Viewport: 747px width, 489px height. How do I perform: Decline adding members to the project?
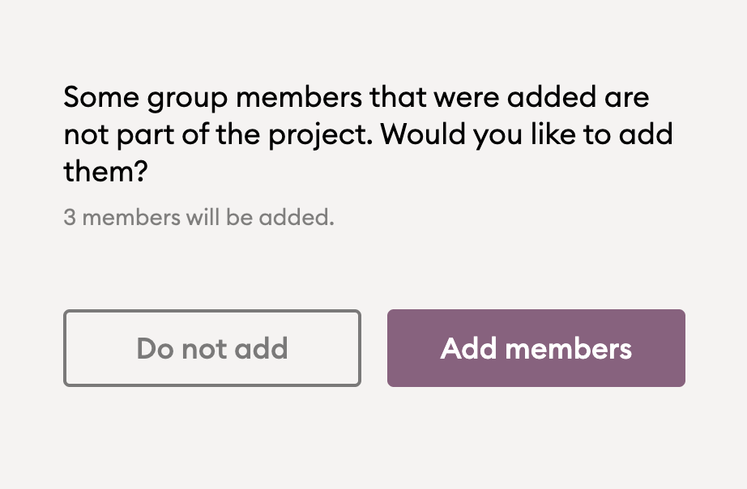point(211,348)
